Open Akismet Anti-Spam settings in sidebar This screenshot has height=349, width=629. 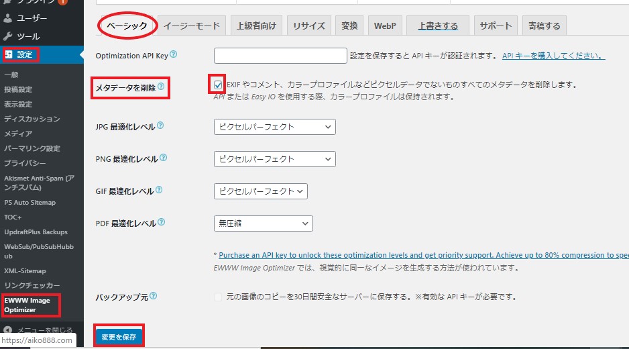coord(39,183)
